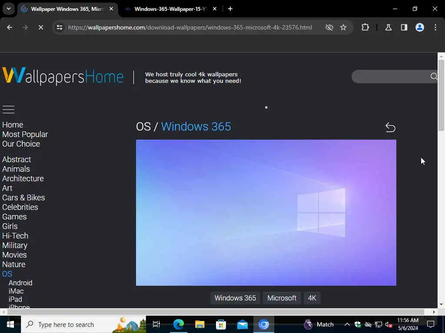Select the Animals category

[x=16, y=169]
